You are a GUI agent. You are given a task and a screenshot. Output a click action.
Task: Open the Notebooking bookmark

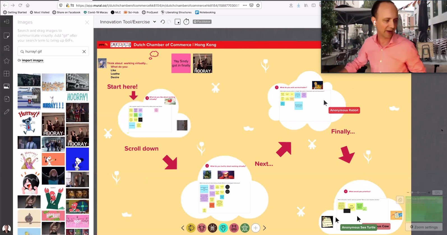tap(205, 12)
